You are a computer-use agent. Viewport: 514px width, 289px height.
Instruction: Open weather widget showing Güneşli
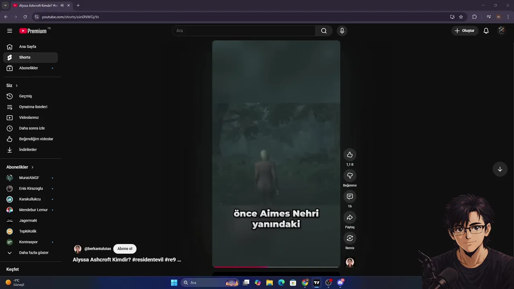click(15, 283)
